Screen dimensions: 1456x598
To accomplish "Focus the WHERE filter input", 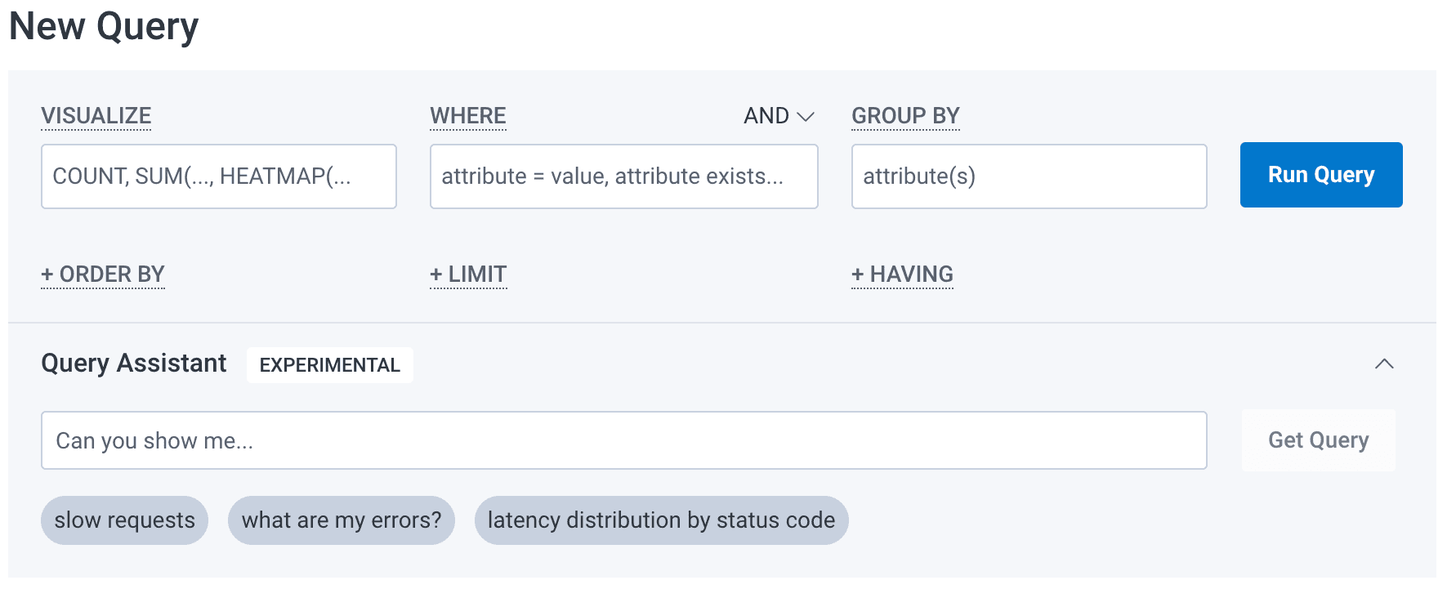I will click(x=623, y=176).
